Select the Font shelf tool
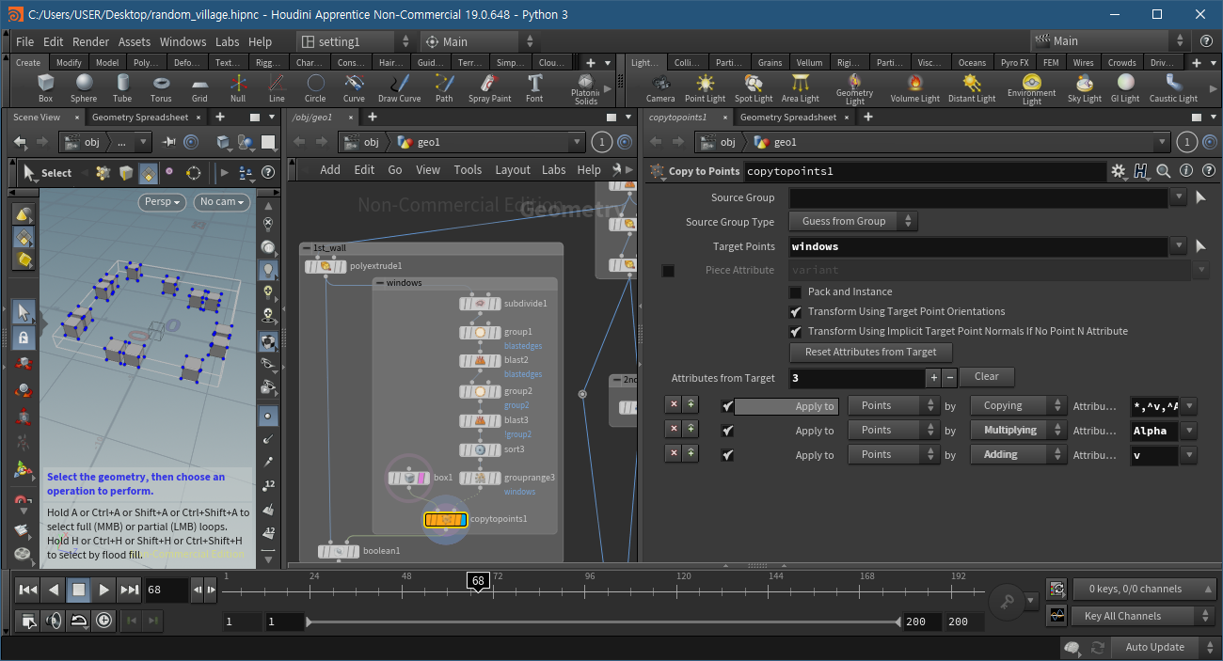1223x661 pixels. pyautogui.click(x=534, y=88)
